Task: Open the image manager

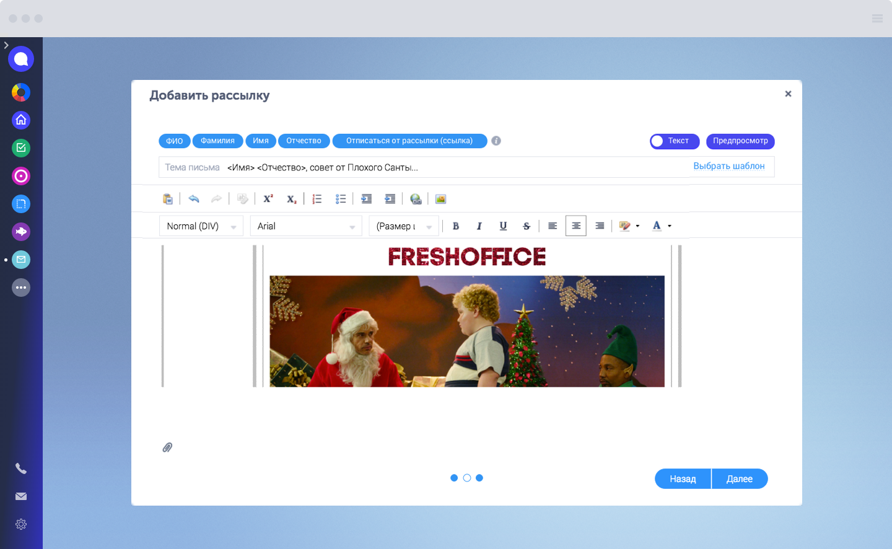Action: point(440,199)
